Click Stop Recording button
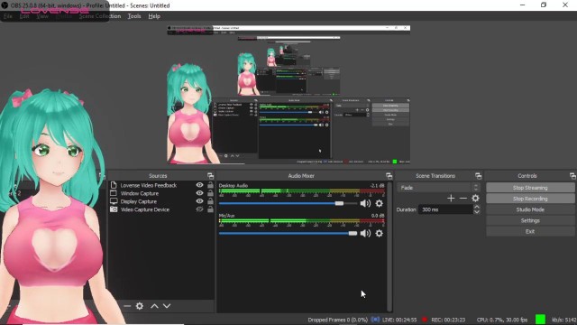 [530, 199]
